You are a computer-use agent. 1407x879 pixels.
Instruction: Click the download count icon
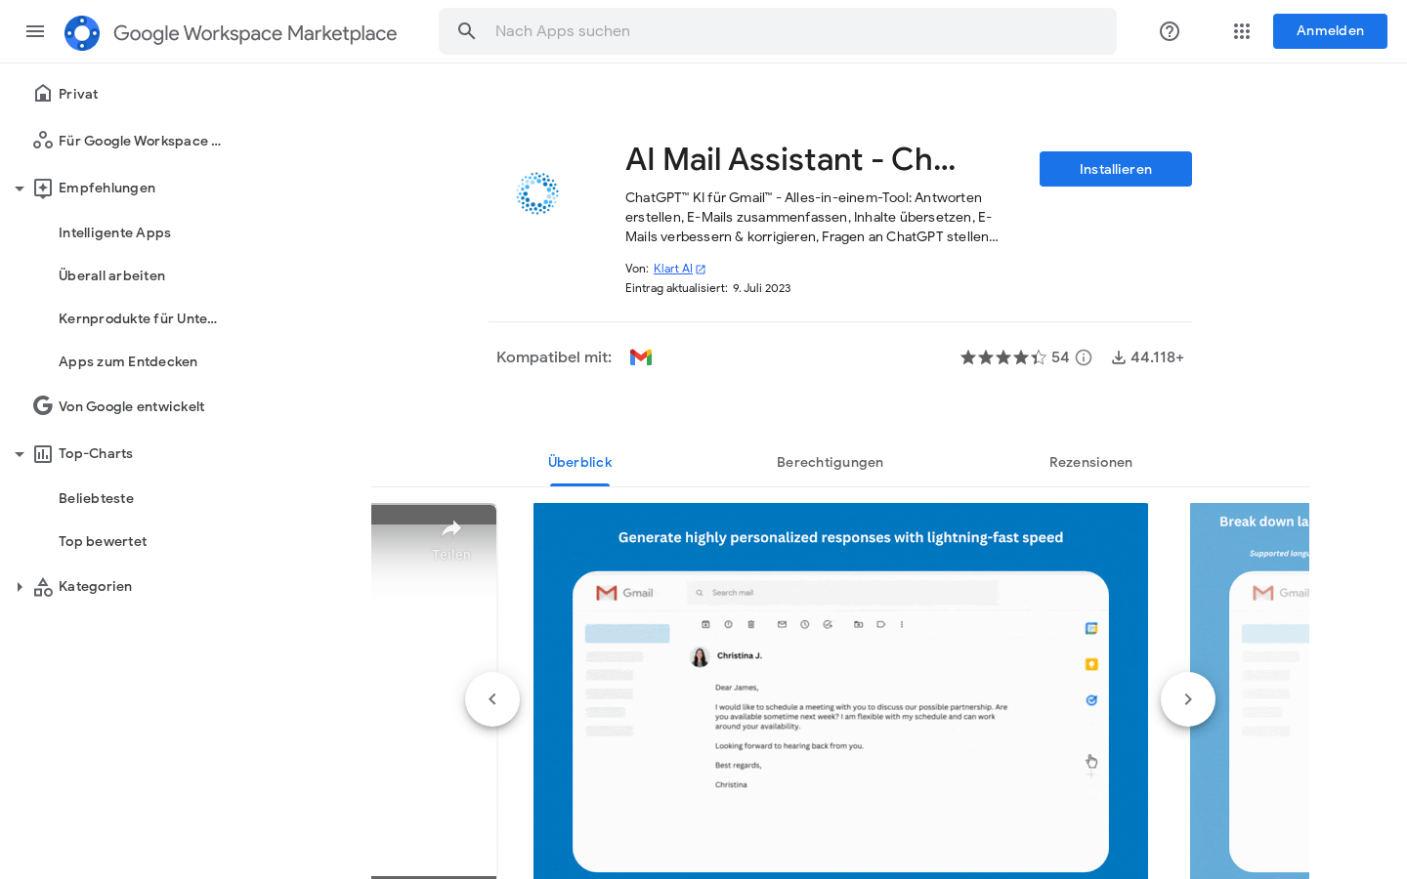coord(1119,357)
